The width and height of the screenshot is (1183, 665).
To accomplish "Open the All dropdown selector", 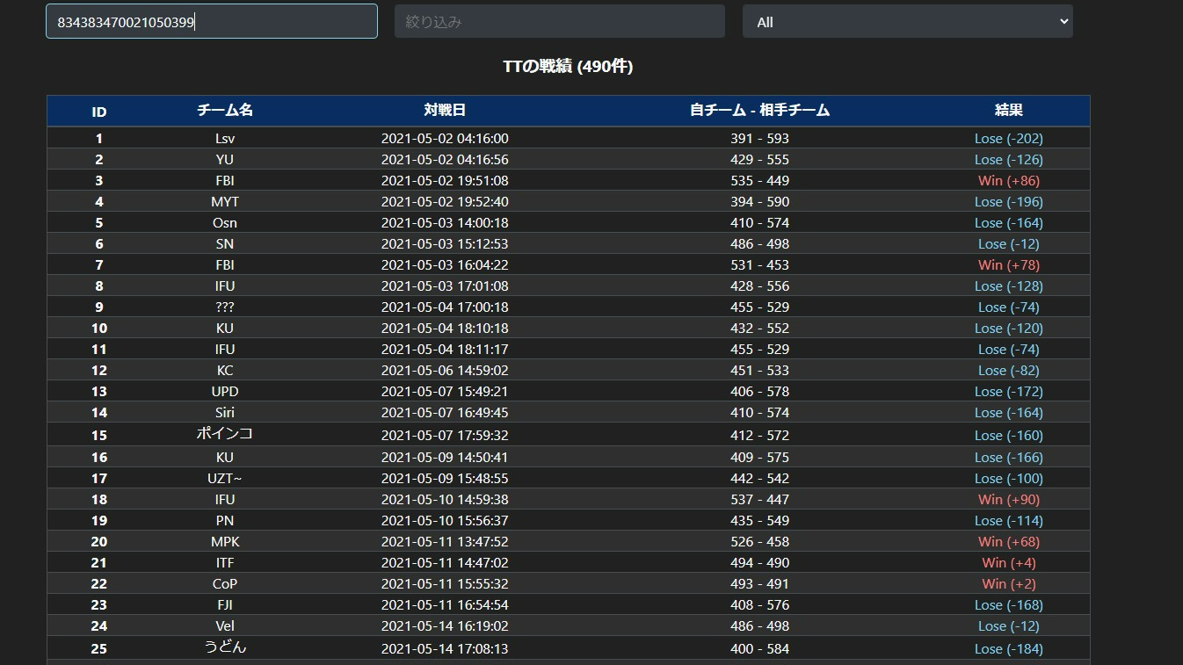I will pyautogui.click(x=908, y=21).
